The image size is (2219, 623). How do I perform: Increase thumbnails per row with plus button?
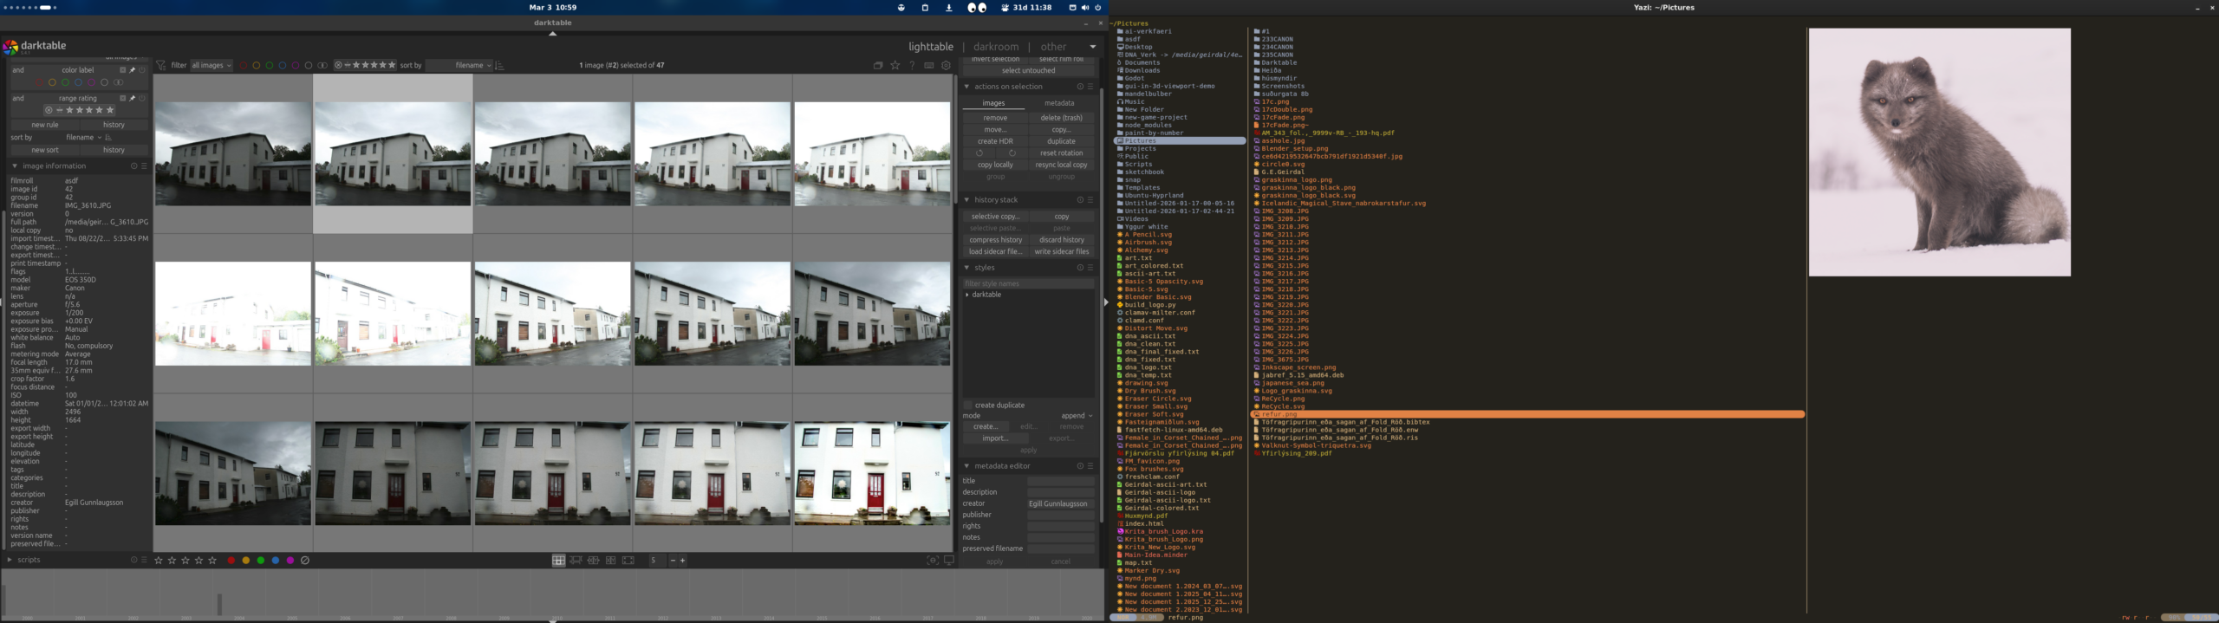(683, 561)
